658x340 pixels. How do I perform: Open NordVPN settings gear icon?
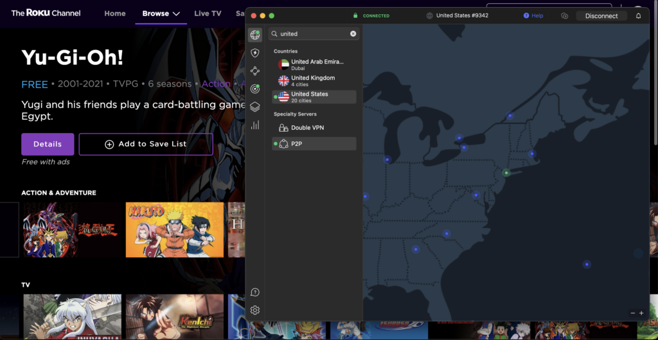click(254, 310)
